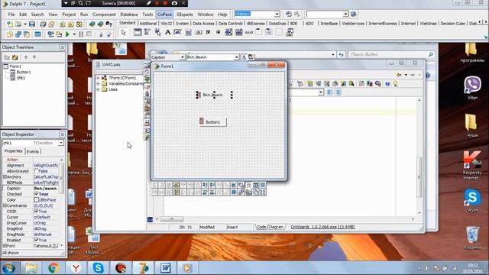The width and height of the screenshot is (489, 275).
Task: Click the New Form toolbar icon
Action: [37, 34]
